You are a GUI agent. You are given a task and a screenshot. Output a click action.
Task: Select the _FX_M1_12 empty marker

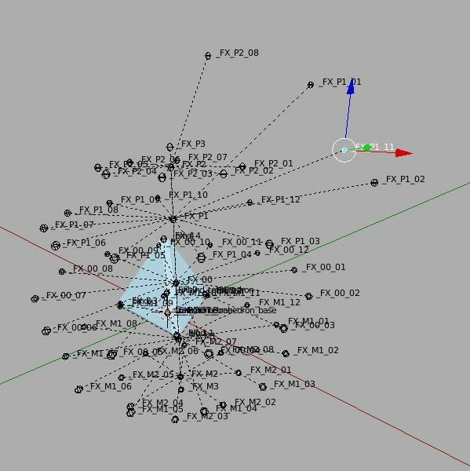click(247, 305)
